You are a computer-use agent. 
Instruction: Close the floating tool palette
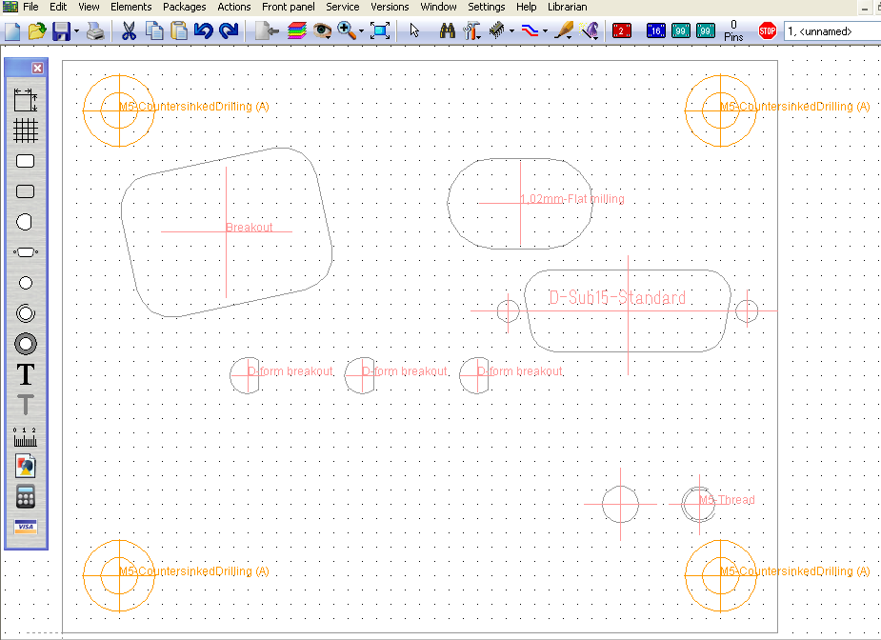38,68
